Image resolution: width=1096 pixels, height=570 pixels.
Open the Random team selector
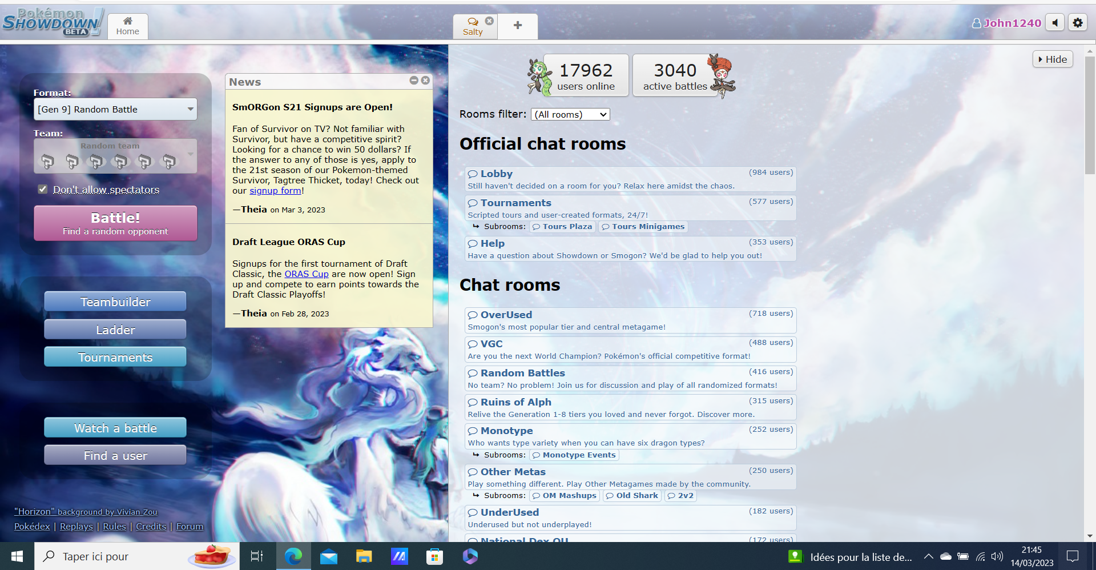[115, 156]
